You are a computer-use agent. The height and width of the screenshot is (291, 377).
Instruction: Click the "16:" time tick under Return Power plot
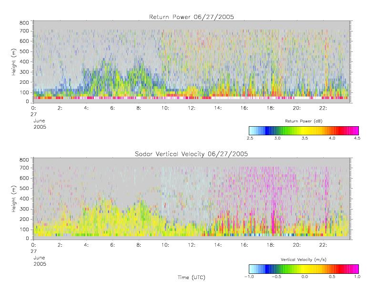point(244,108)
